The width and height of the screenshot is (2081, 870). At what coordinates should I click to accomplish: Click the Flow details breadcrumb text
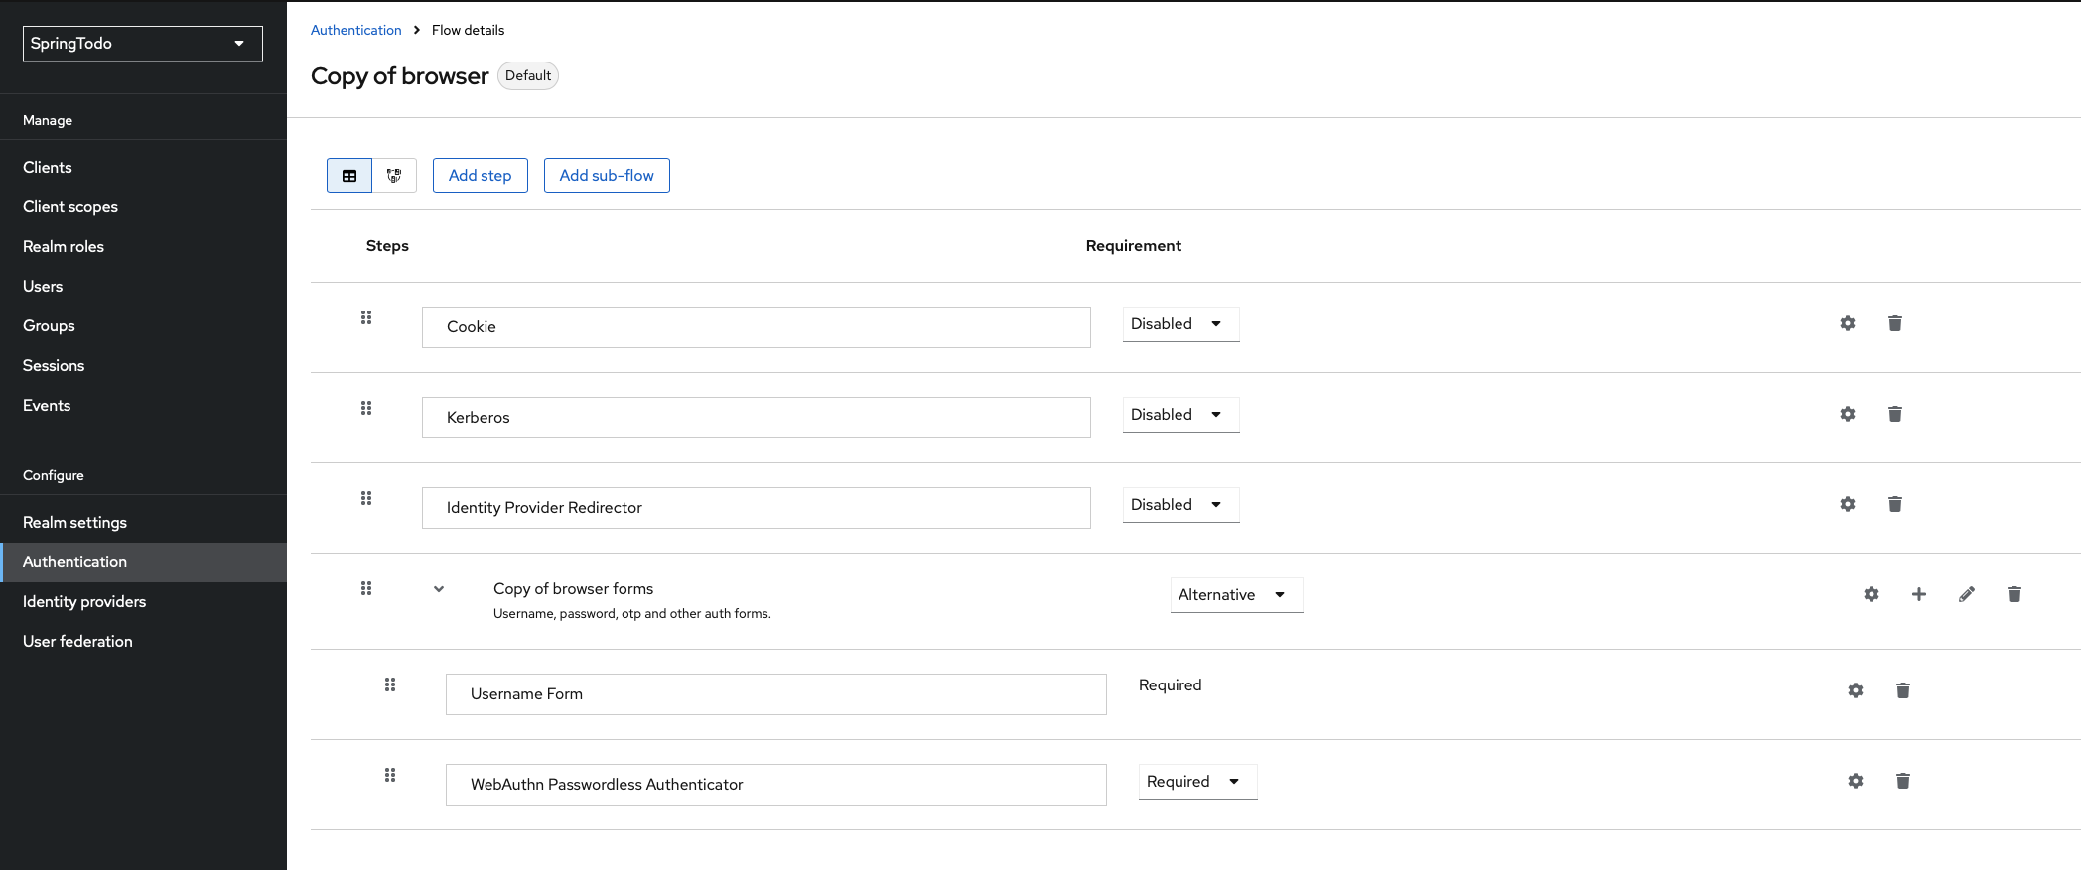[x=468, y=30]
